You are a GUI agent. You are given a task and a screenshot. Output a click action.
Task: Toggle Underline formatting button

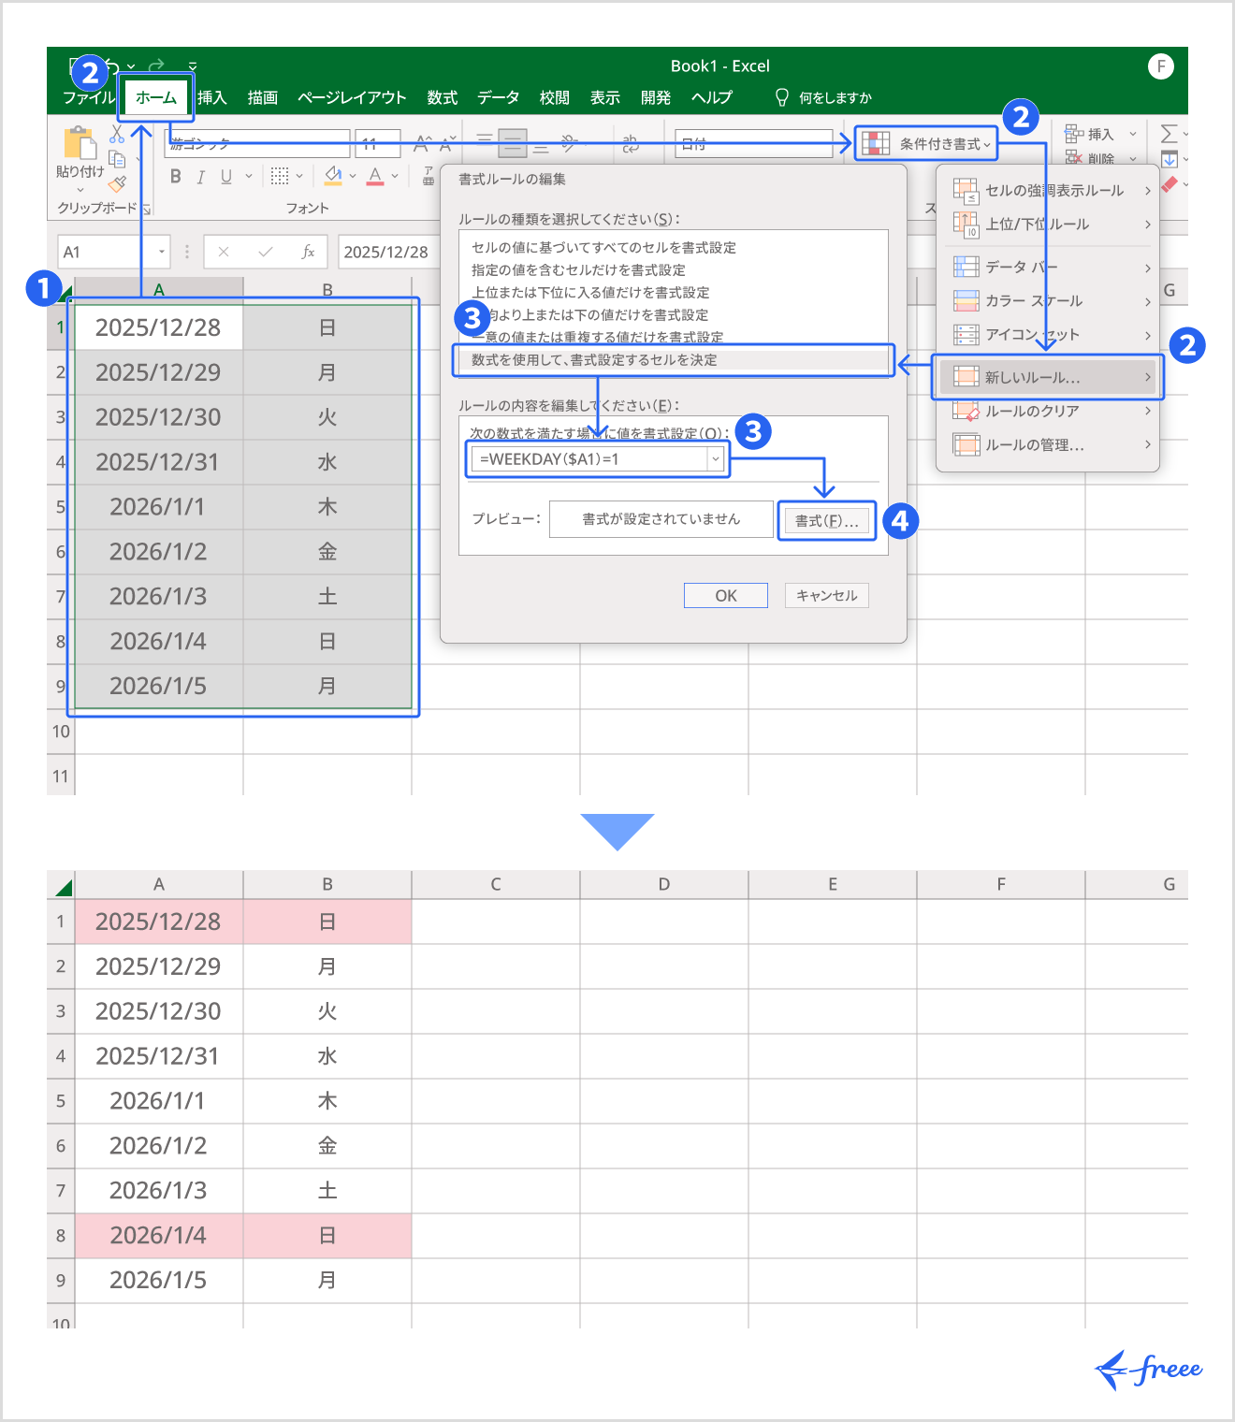coord(225,176)
